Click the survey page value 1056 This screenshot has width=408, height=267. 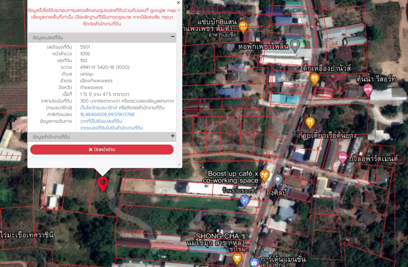(85, 54)
